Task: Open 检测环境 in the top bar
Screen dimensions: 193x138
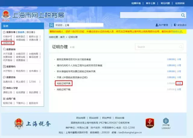Action: click(136, 3)
